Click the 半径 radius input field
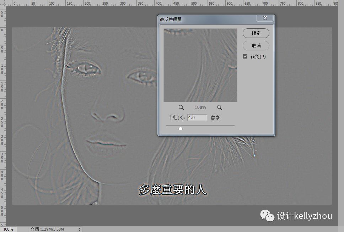The image size is (344, 232). pos(197,118)
